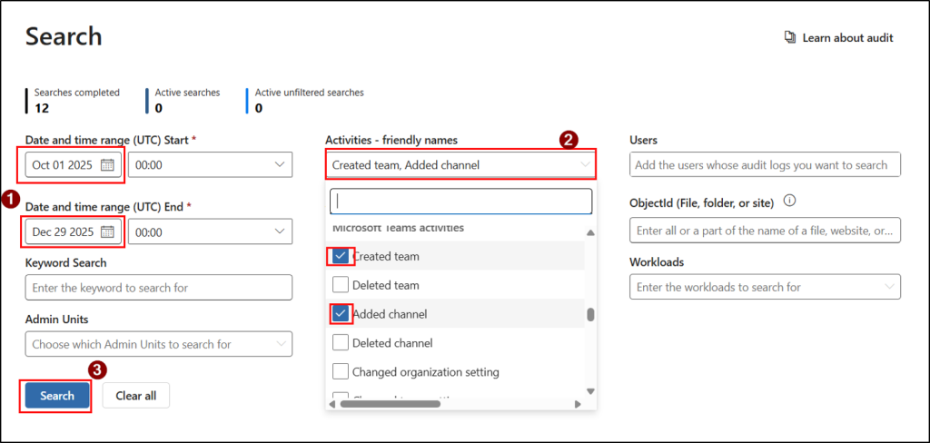Click into the Keyword Search field

pyautogui.click(x=159, y=288)
